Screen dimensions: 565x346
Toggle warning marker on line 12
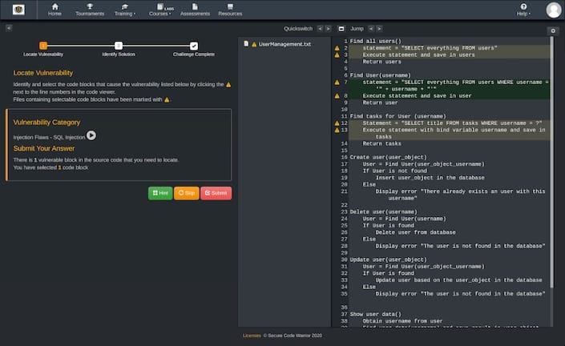click(337, 123)
